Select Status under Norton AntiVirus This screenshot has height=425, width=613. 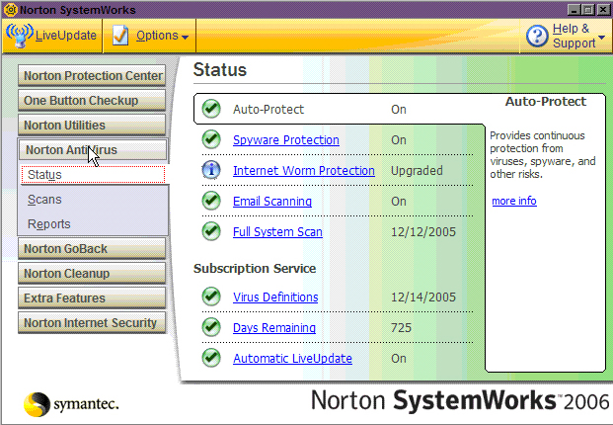click(93, 175)
